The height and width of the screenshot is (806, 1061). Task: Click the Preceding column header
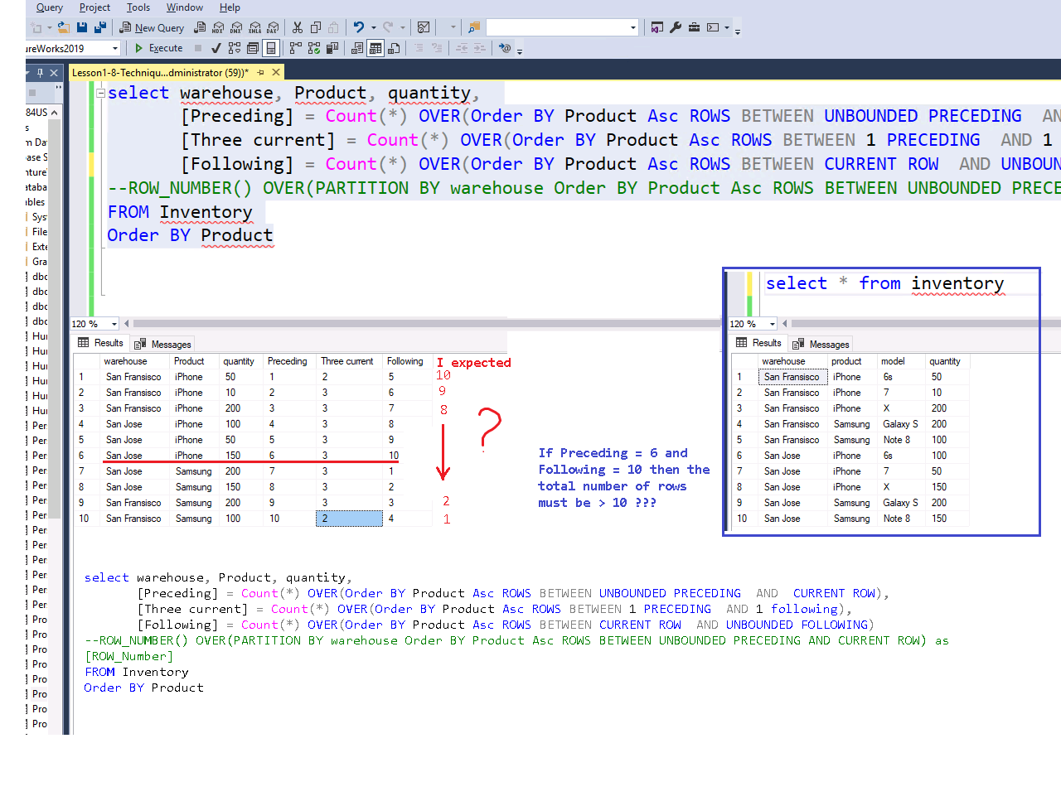tap(288, 361)
